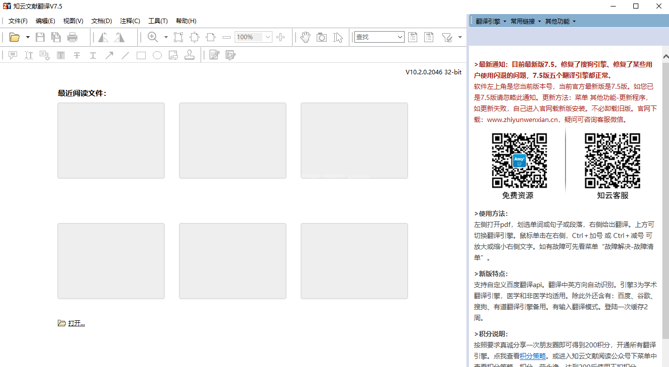Expand the open-file dropdown arrow
Screen dimensions: 669x367
[x=28, y=37]
